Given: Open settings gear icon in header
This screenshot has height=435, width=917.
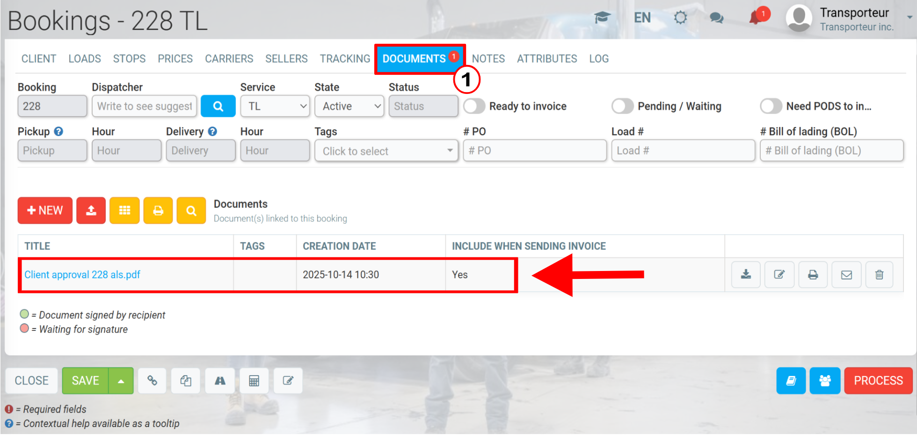Looking at the screenshot, I should pos(680,18).
